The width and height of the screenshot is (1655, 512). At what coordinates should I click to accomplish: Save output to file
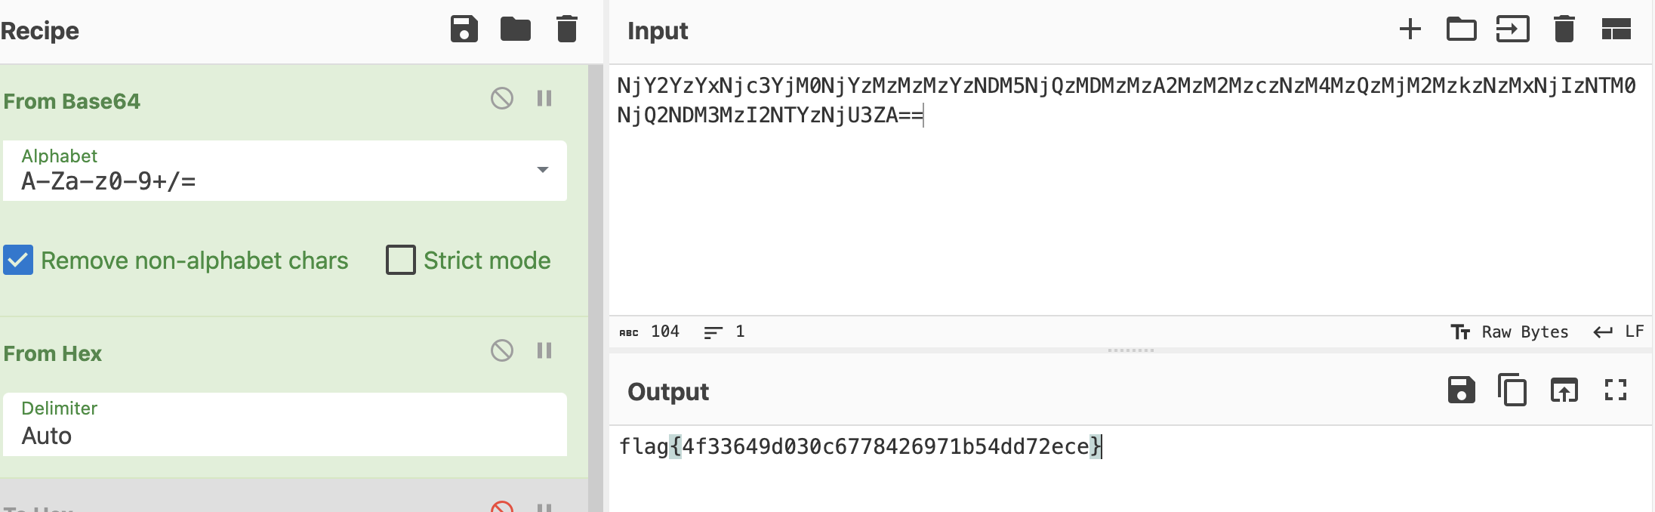tap(1461, 390)
